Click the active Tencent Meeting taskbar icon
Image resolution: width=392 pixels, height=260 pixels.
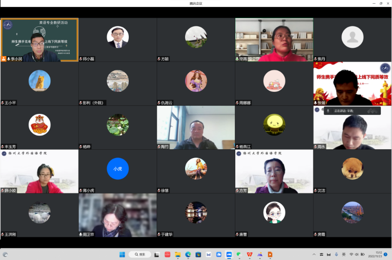coord(229,254)
